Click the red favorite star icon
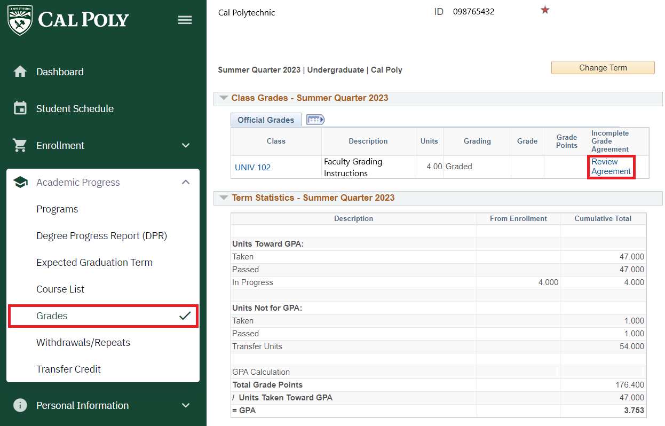The image size is (665, 426). (545, 10)
